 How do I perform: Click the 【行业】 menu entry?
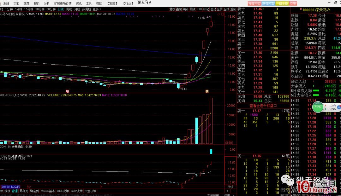[x=128, y=3]
